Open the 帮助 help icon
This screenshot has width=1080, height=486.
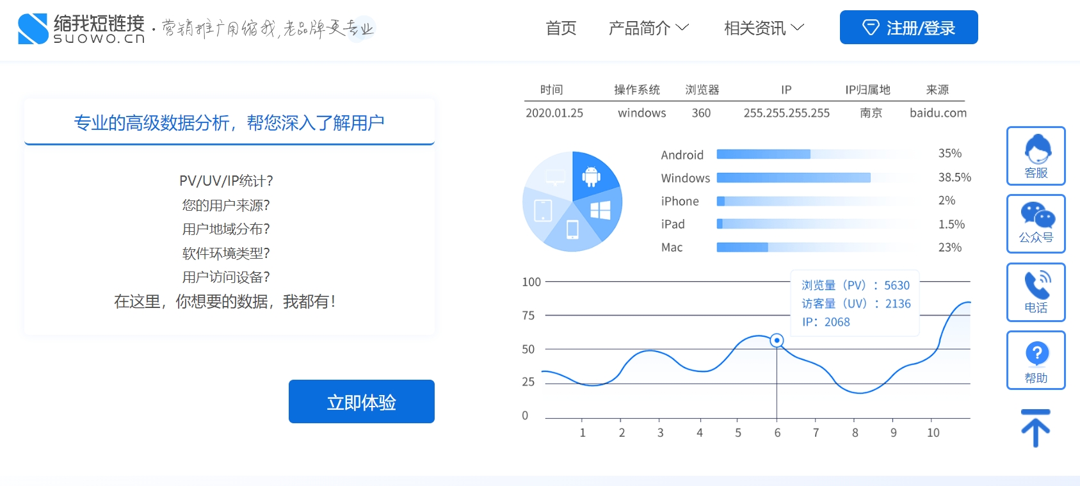[x=1036, y=360]
